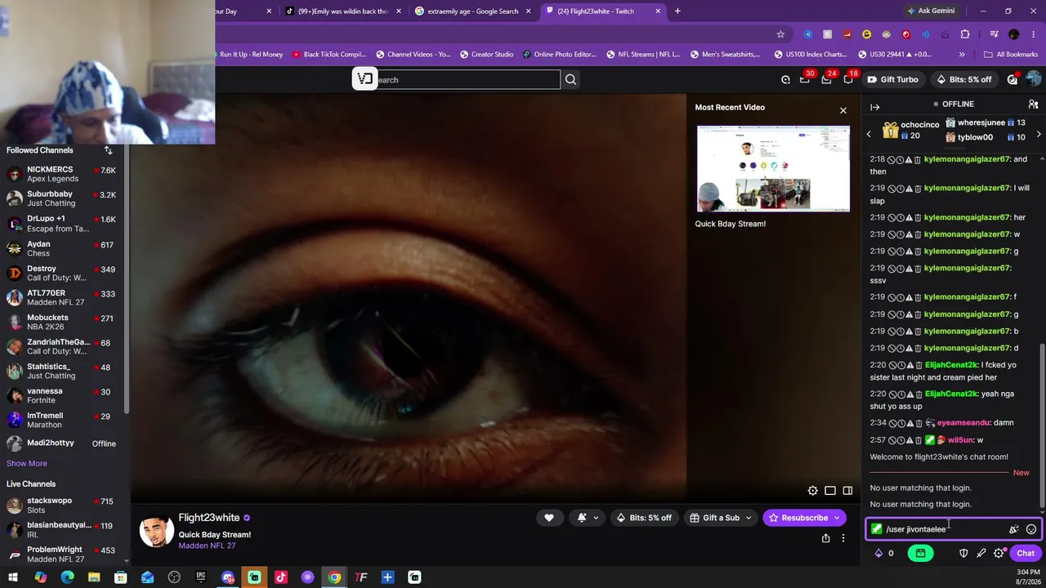Show next gift leaderboard page
Screen dimensions: 1046x588
click(x=1039, y=133)
